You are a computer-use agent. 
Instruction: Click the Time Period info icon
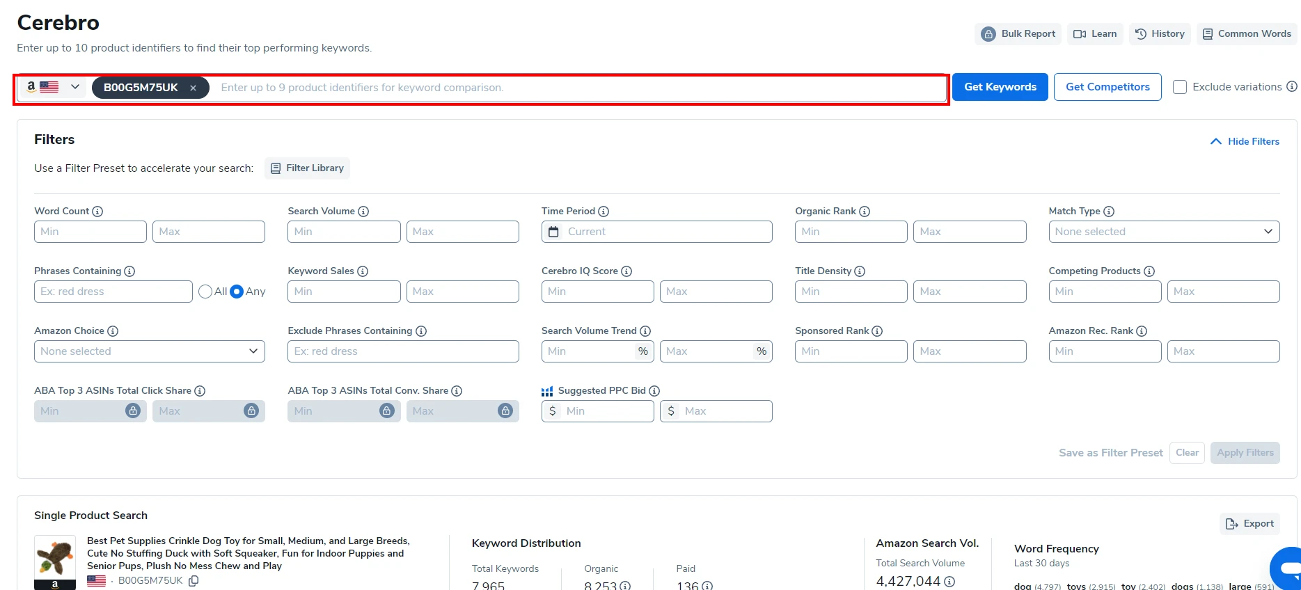[x=604, y=212]
